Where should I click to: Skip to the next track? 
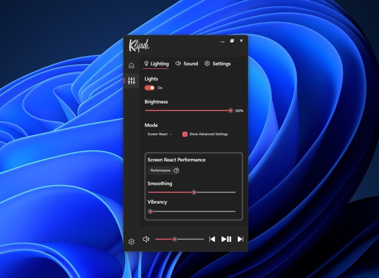pyautogui.click(x=241, y=239)
